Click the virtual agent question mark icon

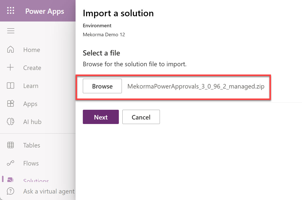point(11,191)
